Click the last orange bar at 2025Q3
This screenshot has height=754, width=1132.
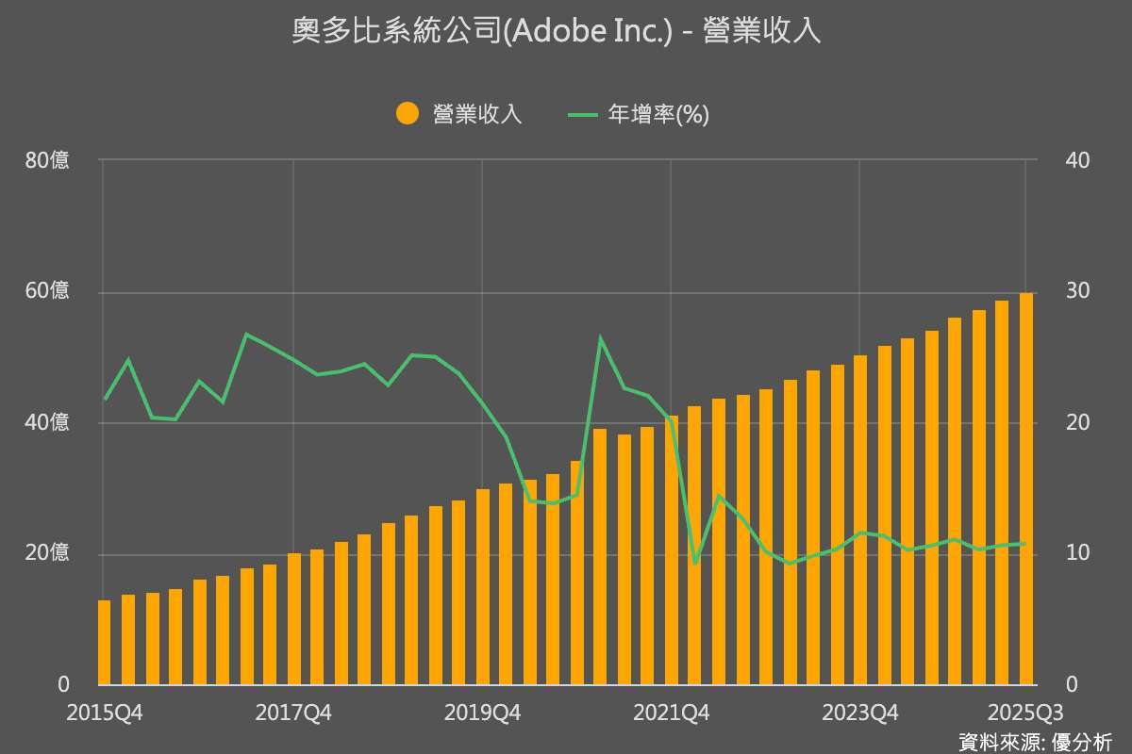(x=1025, y=488)
